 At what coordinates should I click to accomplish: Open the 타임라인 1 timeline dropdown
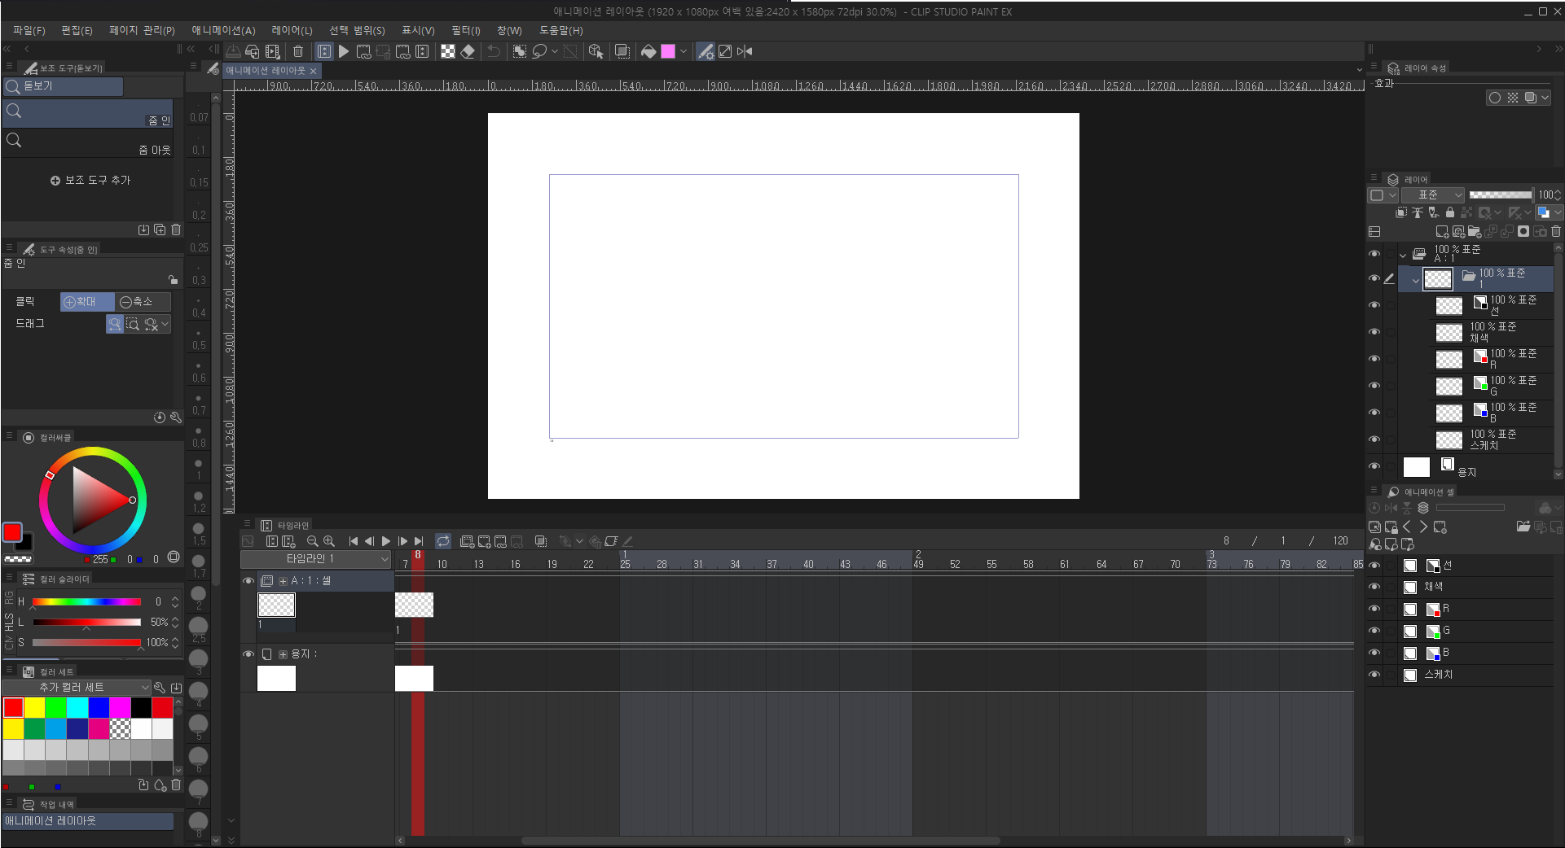click(316, 559)
